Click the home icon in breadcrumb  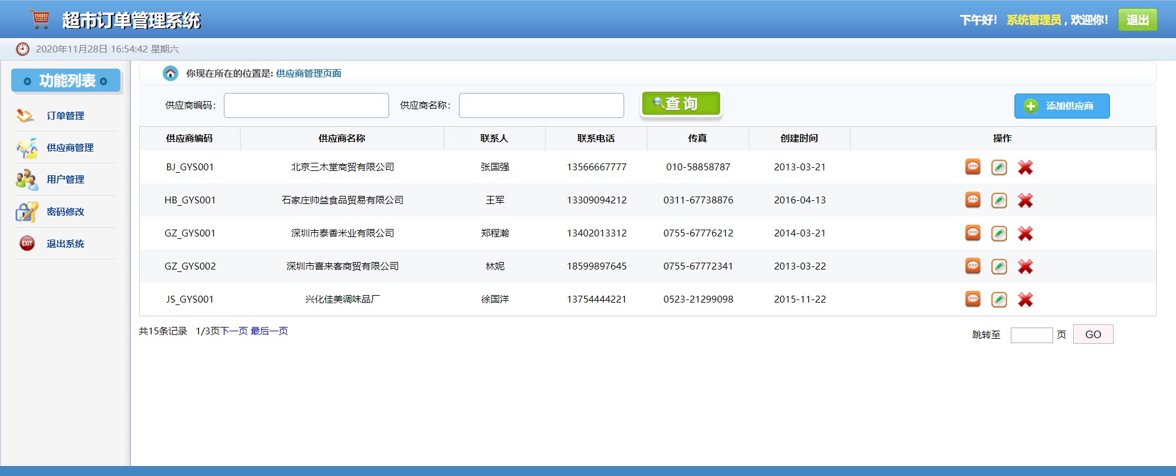170,74
